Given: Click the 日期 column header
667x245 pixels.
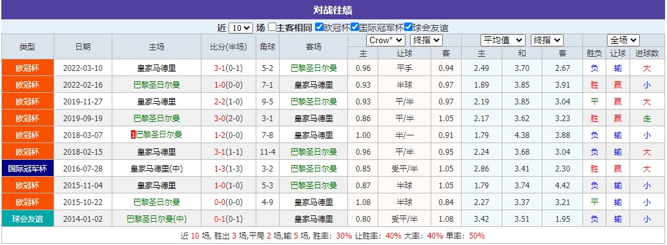Looking at the screenshot, I should [83, 46].
